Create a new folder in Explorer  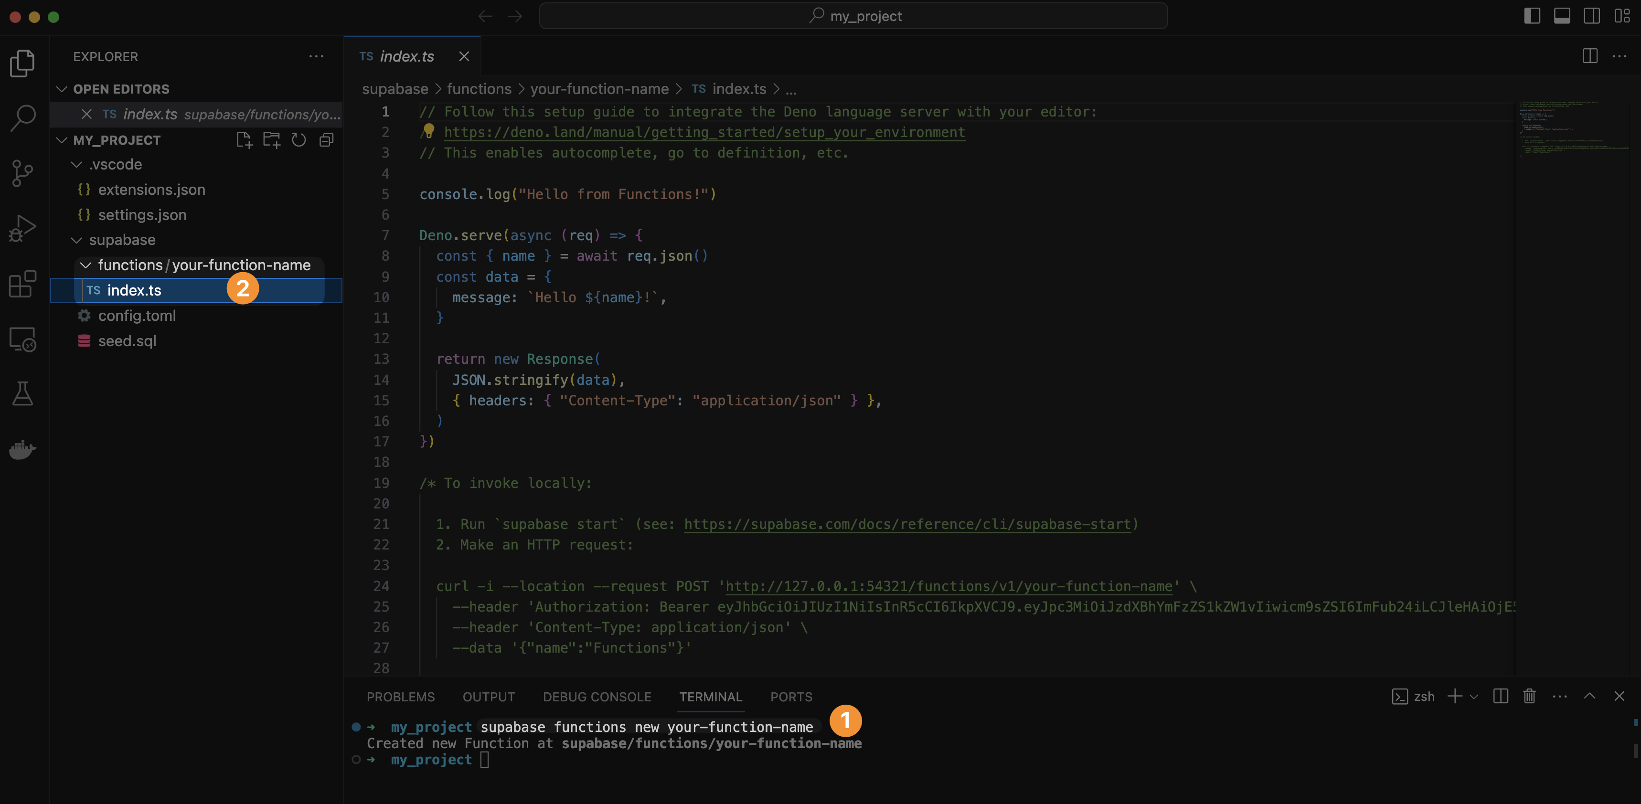pyautogui.click(x=271, y=139)
